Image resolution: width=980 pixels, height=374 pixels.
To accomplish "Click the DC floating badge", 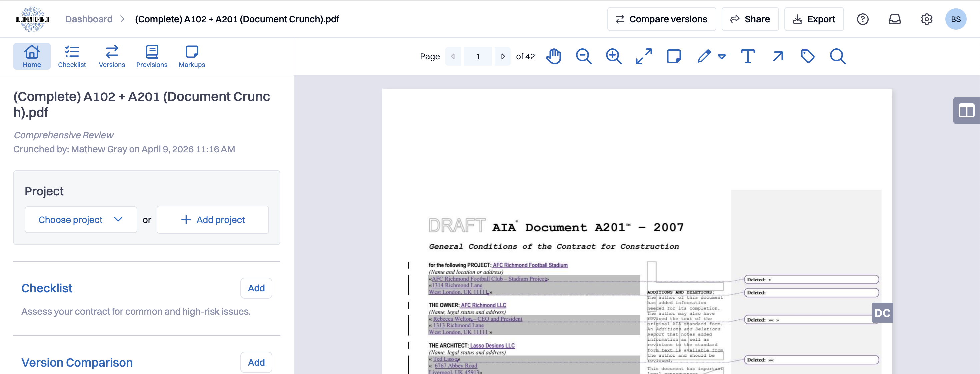I will coord(882,313).
